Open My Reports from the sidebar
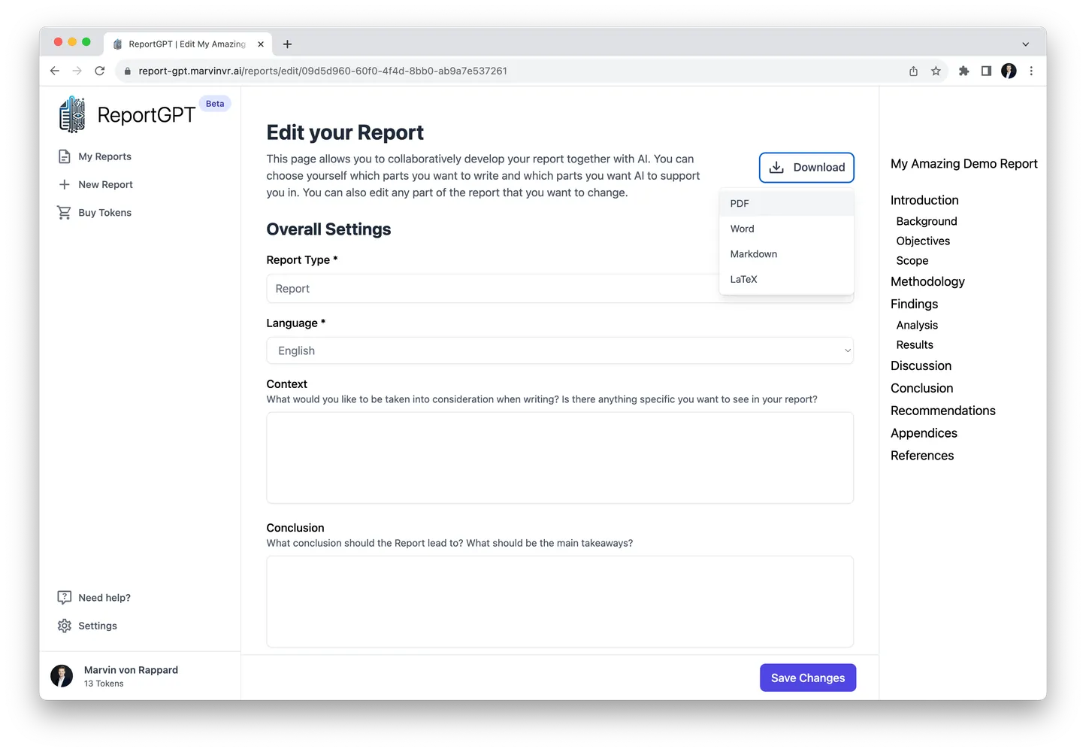Screen dimensions: 1086x752 click(x=104, y=156)
